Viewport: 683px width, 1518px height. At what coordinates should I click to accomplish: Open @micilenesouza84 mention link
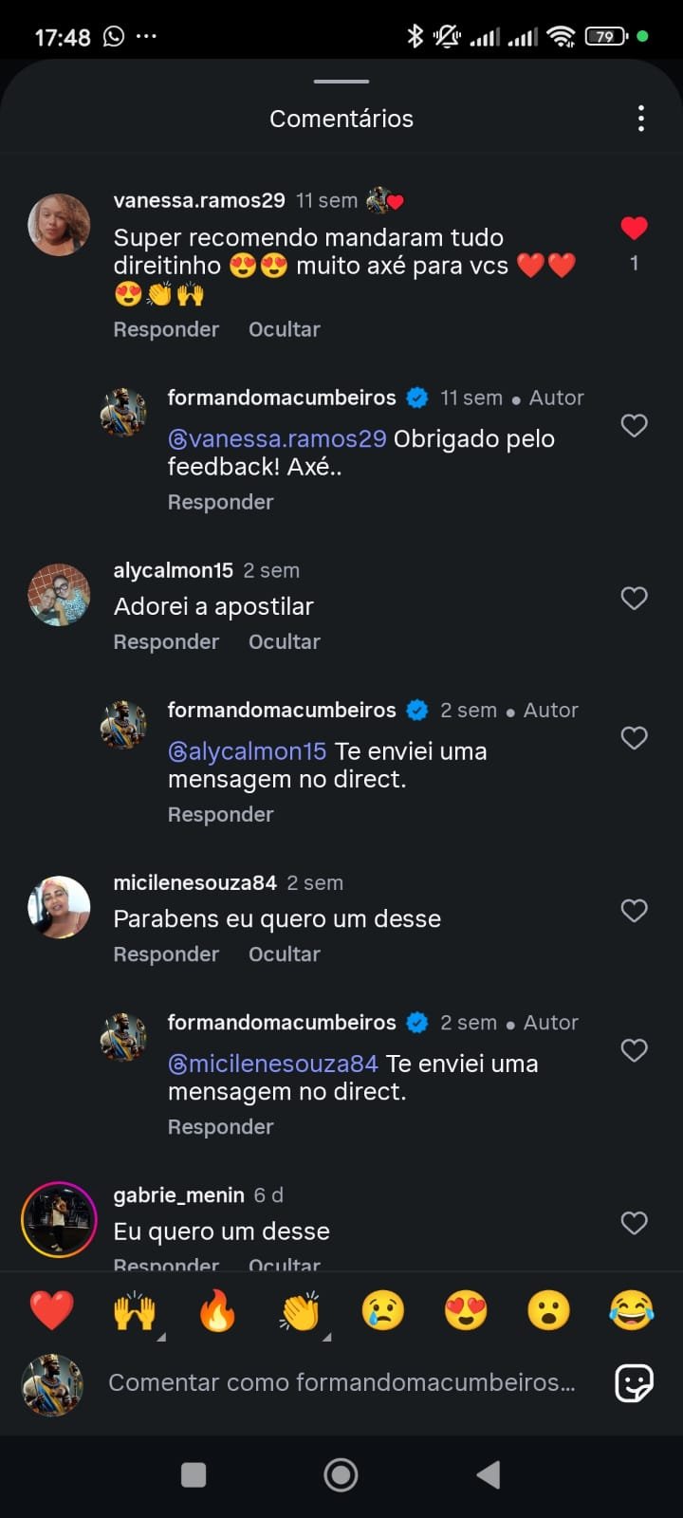[x=273, y=1064]
